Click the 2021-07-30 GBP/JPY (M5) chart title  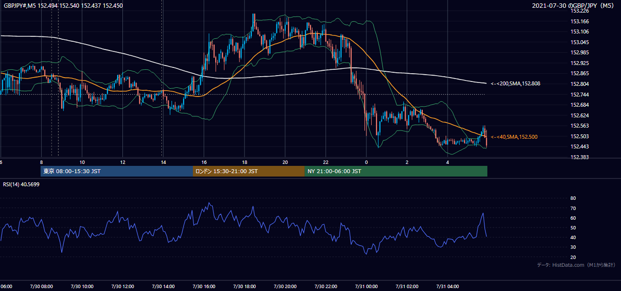pos(574,6)
